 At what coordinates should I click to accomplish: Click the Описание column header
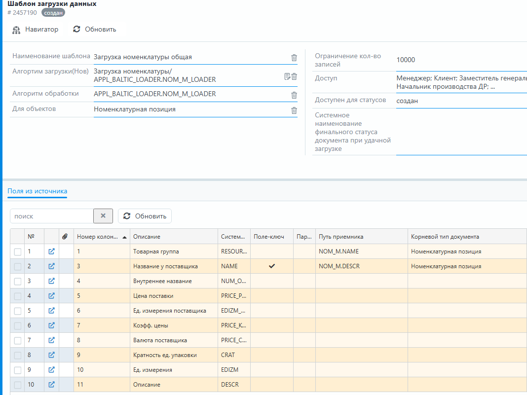click(147, 237)
